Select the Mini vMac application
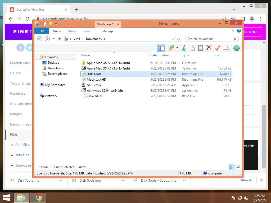This screenshot has height=203, width=271. point(156,85)
